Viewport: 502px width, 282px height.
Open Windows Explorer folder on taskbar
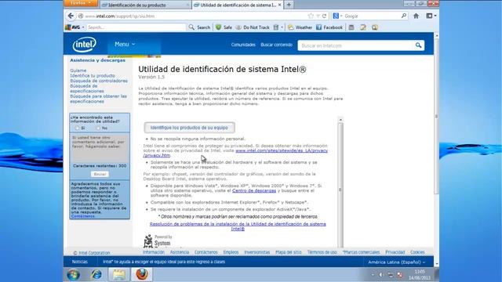pos(119,275)
